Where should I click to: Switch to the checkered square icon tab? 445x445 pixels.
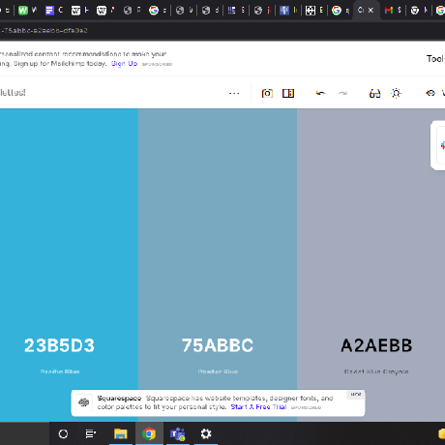click(x=311, y=11)
